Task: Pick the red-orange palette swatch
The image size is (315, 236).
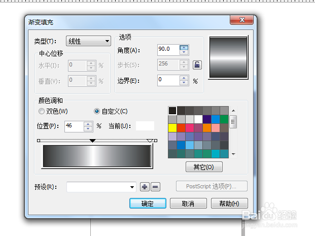Action: click(181, 128)
